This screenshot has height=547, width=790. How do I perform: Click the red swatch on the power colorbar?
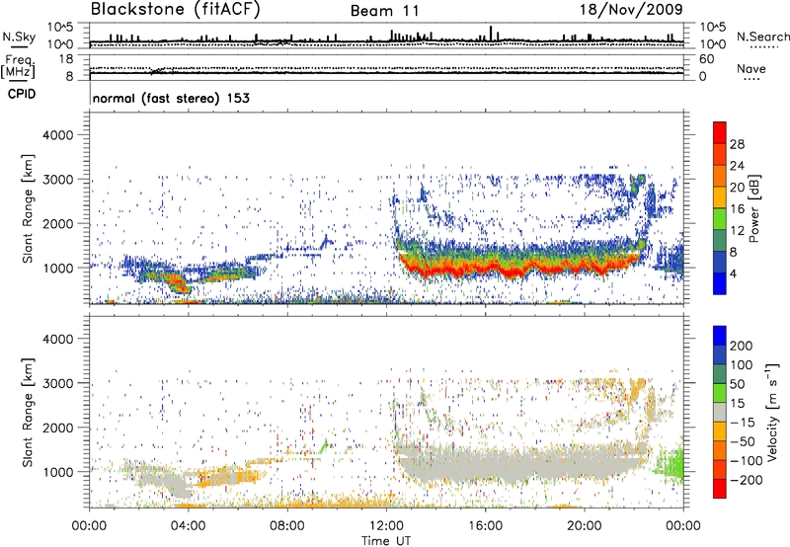click(x=720, y=130)
